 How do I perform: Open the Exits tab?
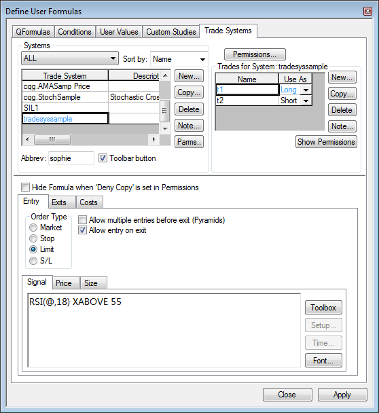pos(59,202)
